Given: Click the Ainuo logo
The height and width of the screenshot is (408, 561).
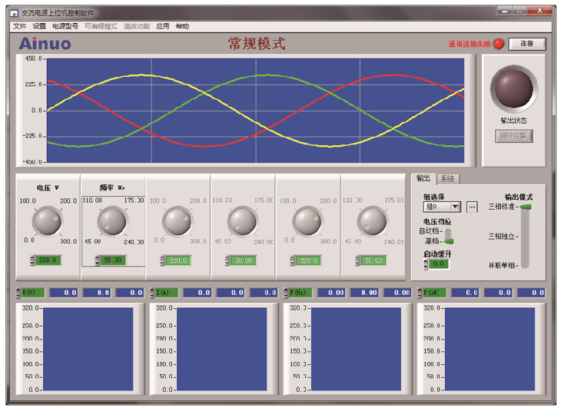Looking at the screenshot, I should click(x=45, y=44).
